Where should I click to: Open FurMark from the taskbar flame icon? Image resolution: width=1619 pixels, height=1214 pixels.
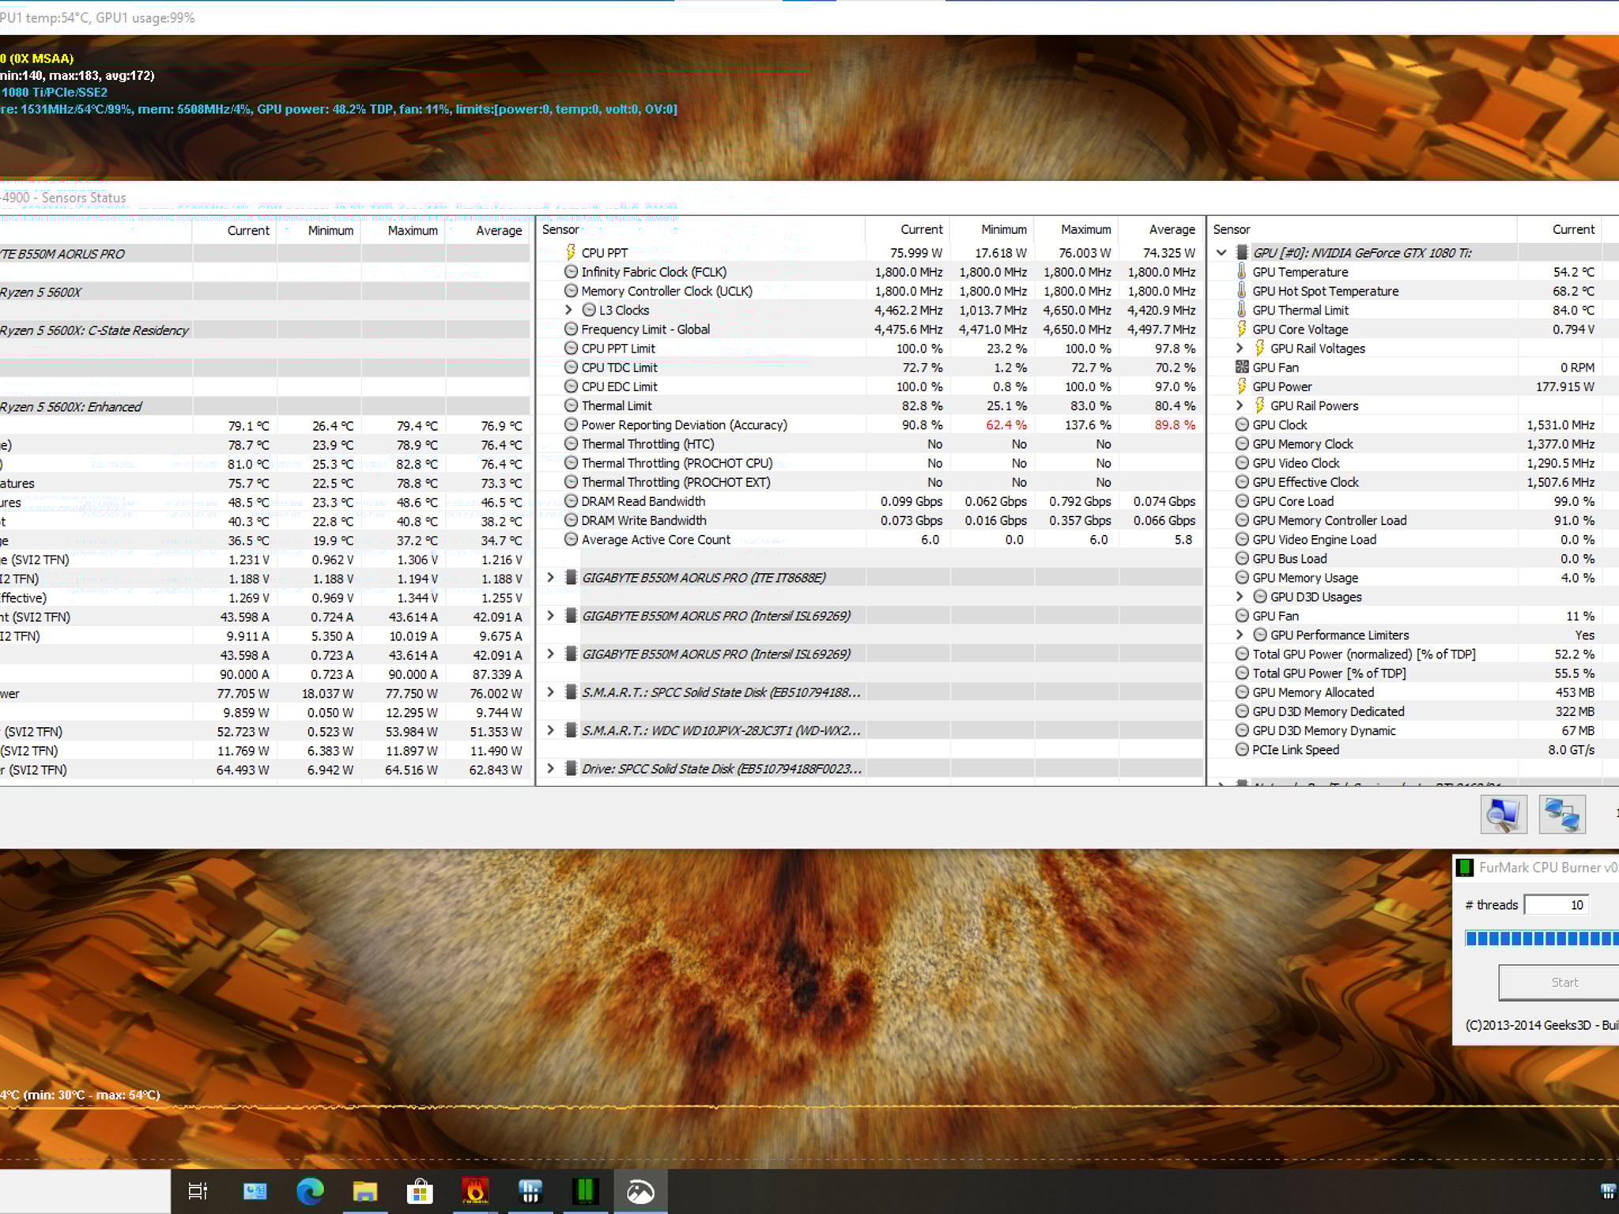[x=475, y=1191]
